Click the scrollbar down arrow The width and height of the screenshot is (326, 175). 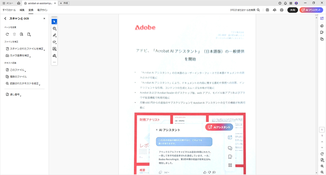pyautogui.click(x=316, y=173)
